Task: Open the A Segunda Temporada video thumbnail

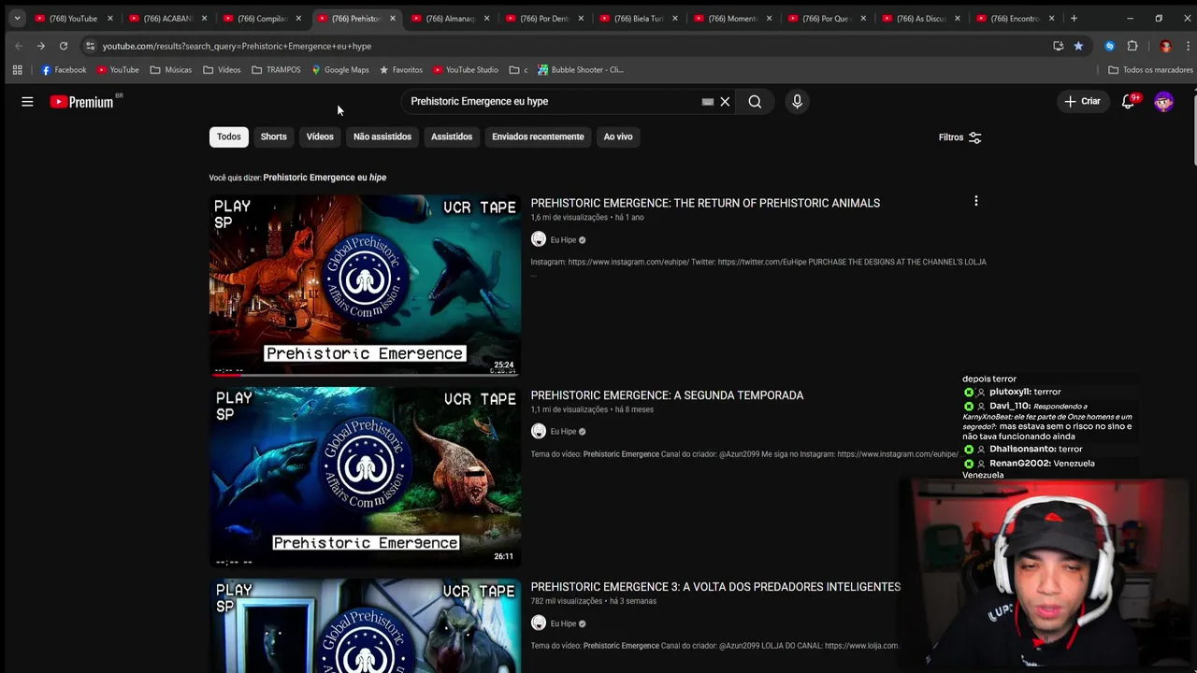Action: coord(365,477)
